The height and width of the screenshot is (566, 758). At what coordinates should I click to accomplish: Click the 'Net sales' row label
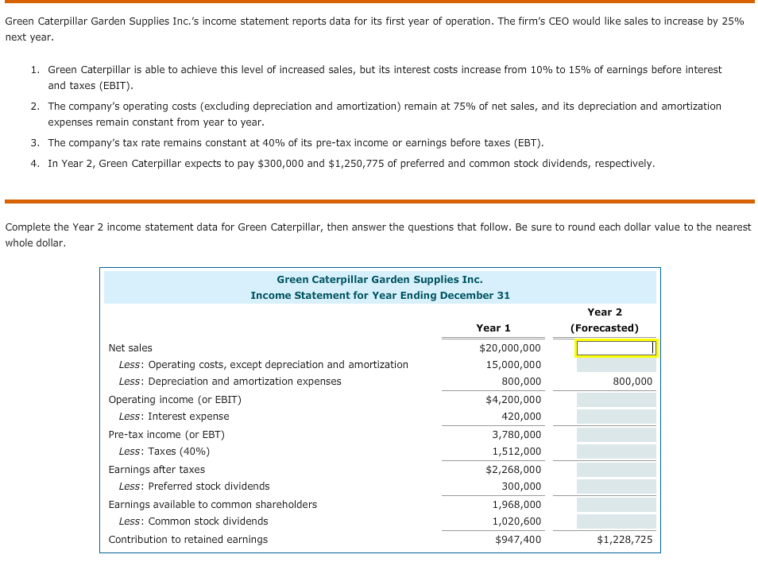point(130,348)
